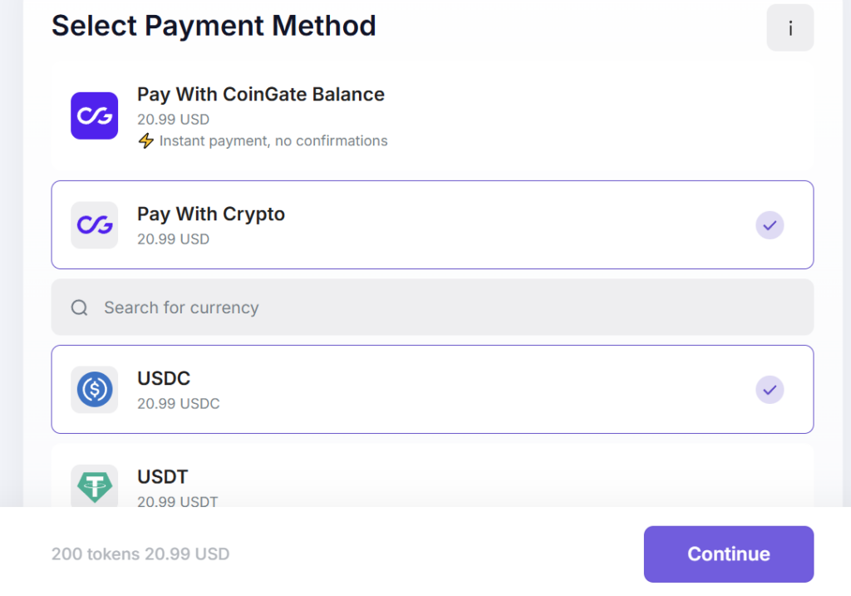This screenshot has height=596, width=851.
Task: Click the Select Payment Method header
Action: [214, 26]
